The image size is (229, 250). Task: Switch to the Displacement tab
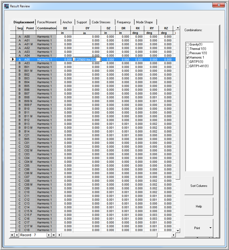pyautogui.click(x=24, y=22)
